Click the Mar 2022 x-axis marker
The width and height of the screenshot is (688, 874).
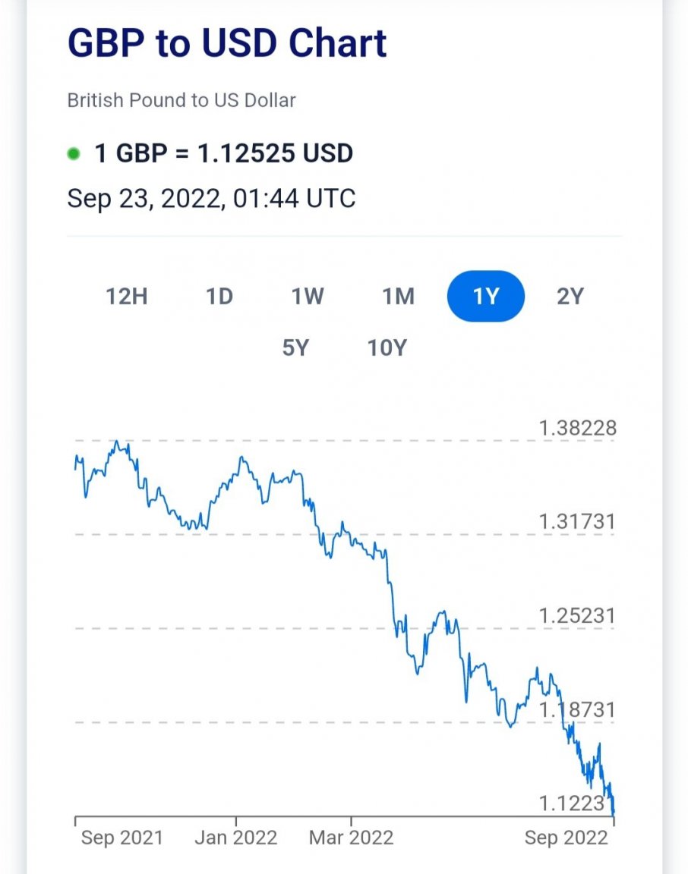351,838
